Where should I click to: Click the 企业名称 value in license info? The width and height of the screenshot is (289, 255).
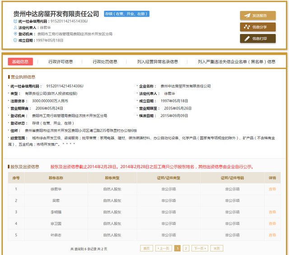click(x=186, y=86)
